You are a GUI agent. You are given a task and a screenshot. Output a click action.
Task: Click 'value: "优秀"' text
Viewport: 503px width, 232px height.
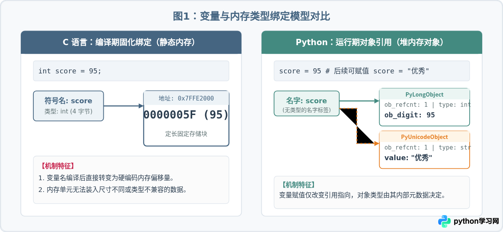pyautogui.click(x=408, y=158)
